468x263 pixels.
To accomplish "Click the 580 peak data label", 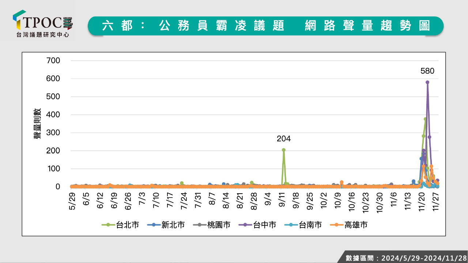I will point(427,71).
